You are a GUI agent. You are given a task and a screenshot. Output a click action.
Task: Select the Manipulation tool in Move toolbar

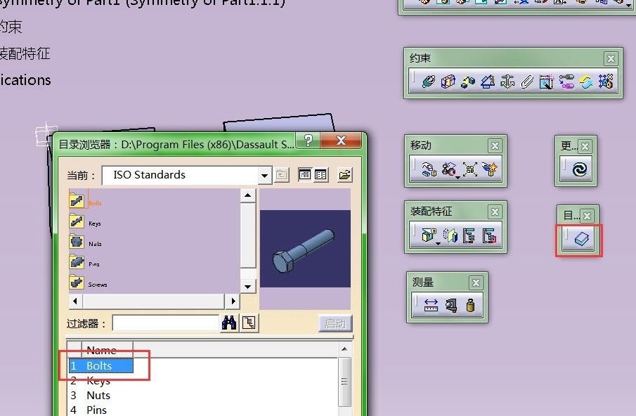tap(429, 169)
